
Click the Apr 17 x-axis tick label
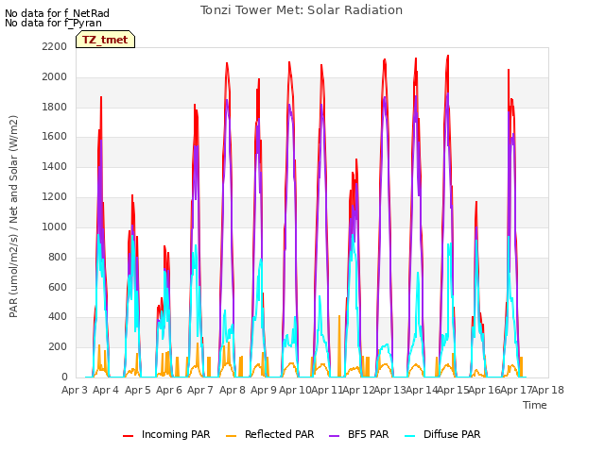[516, 390]
